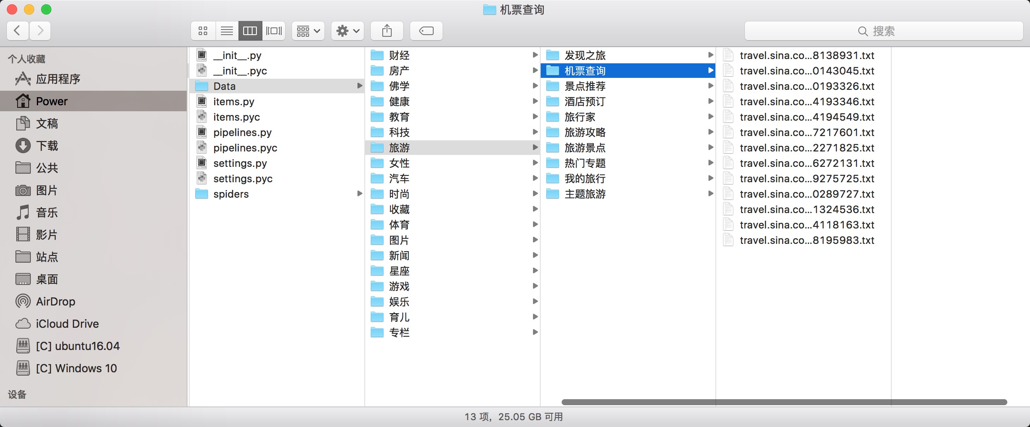Open the action gear dropdown menu

point(347,30)
